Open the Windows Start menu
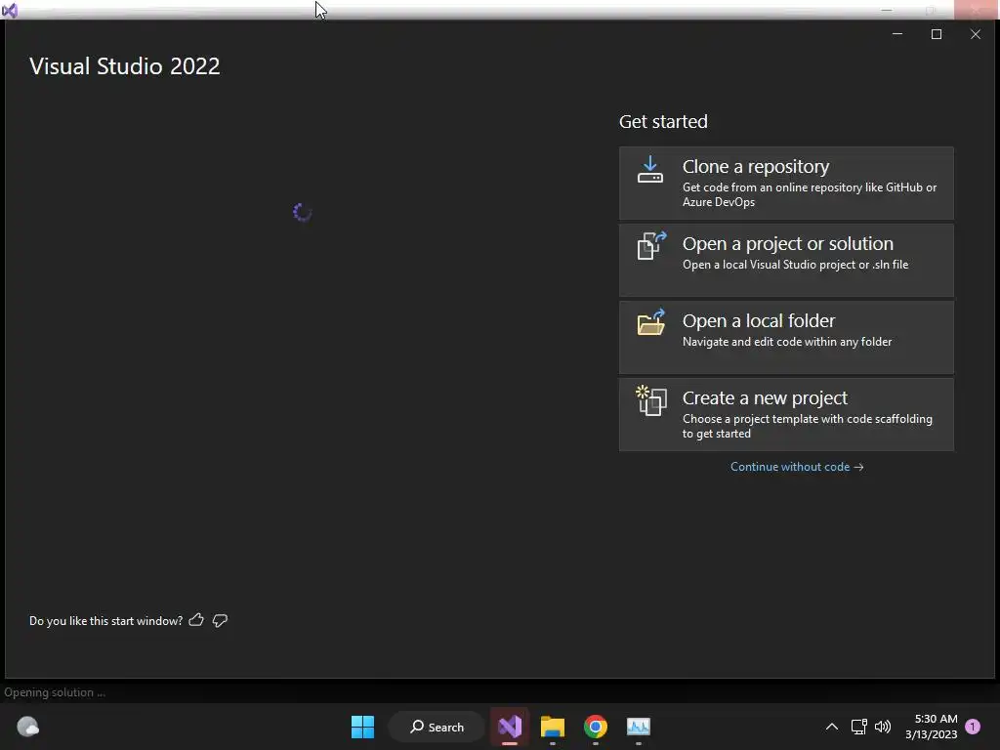 point(363,727)
